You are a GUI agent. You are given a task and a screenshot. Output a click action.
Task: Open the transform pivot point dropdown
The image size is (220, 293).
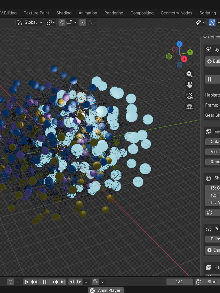click(x=51, y=23)
